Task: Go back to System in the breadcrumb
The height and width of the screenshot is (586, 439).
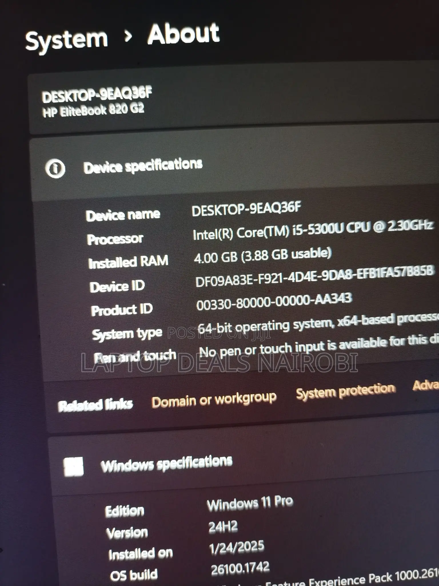Action: (x=67, y=41)
